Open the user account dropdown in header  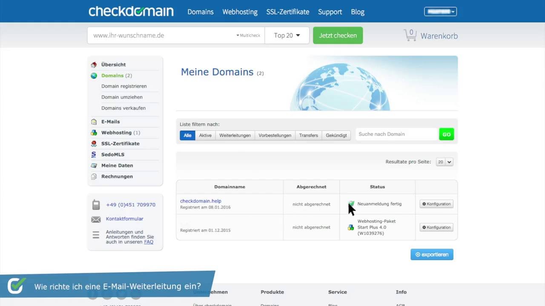pos(440,11)
